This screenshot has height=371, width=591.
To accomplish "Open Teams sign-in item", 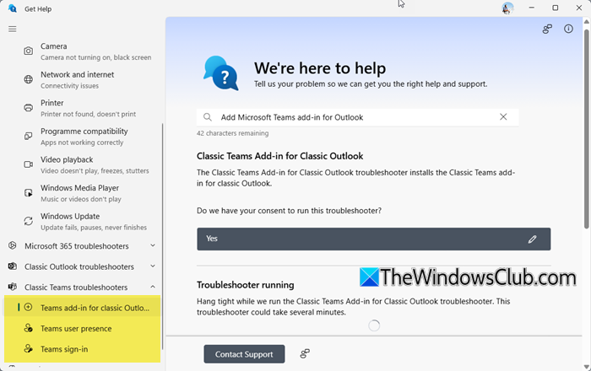I will click(x=83, y=349).
